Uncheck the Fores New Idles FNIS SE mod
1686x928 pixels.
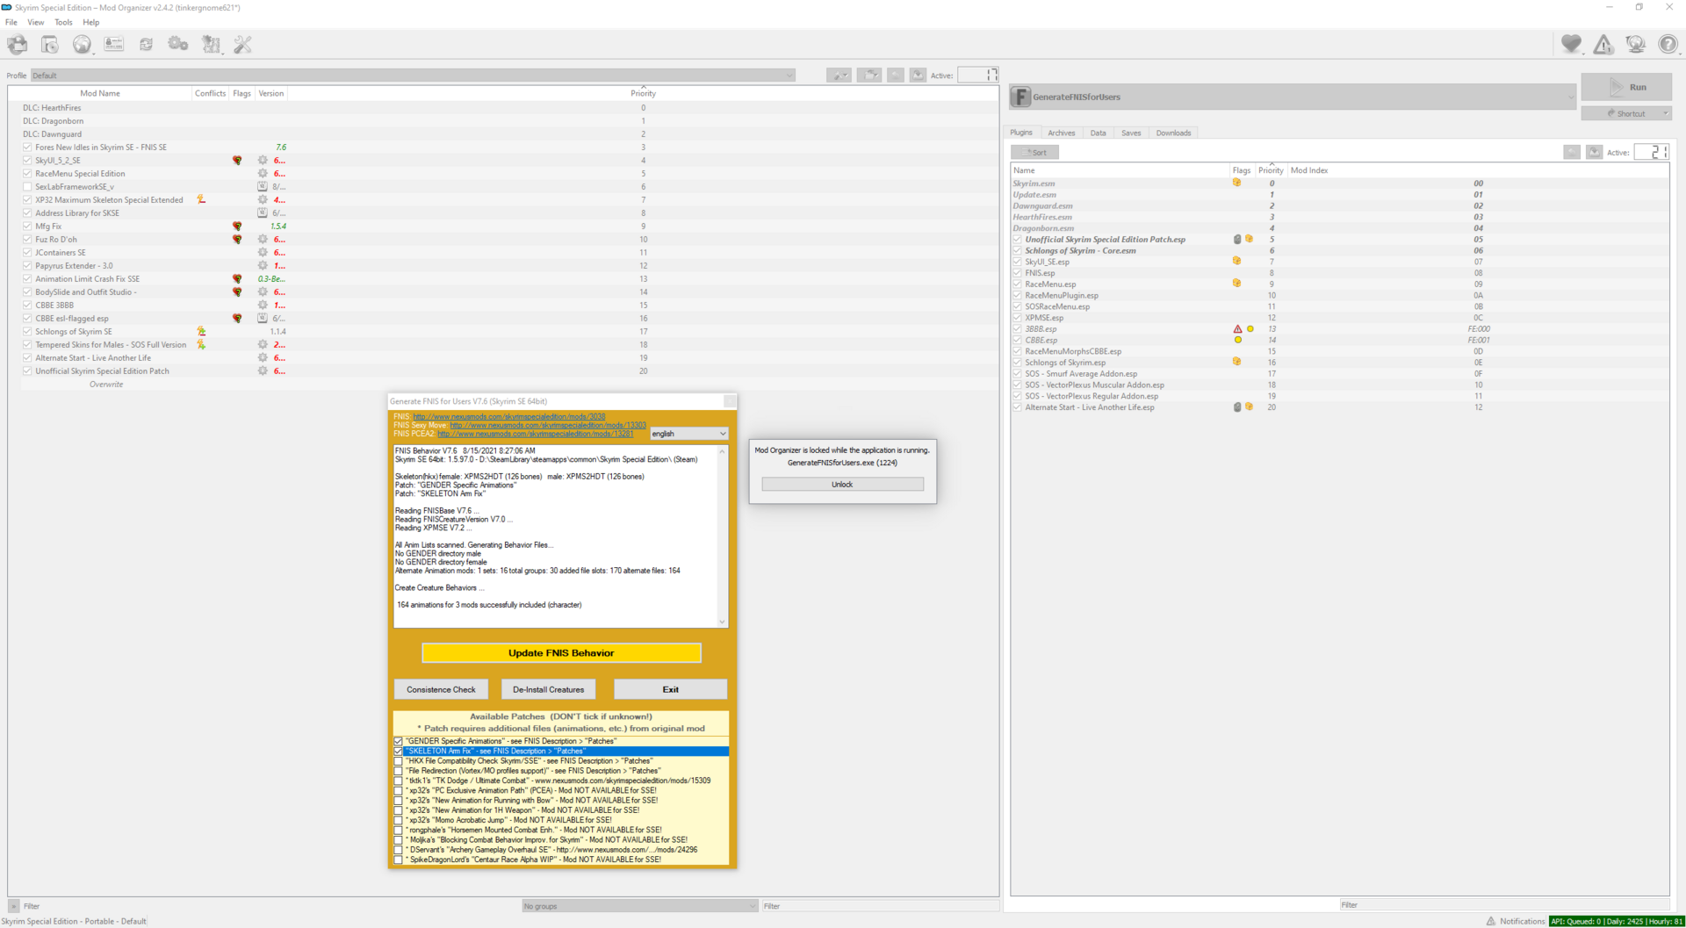click(x=27, y=147)
